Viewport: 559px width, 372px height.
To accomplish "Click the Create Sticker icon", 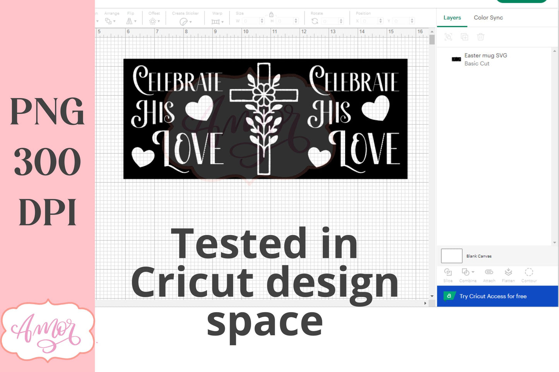I will click(x=183, y=21).
